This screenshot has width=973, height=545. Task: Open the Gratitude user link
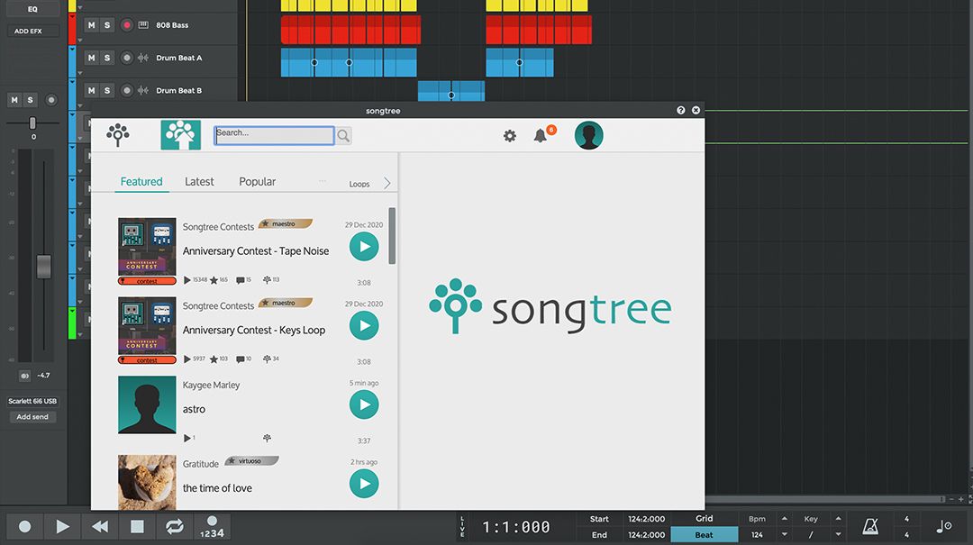coord(200,464)
